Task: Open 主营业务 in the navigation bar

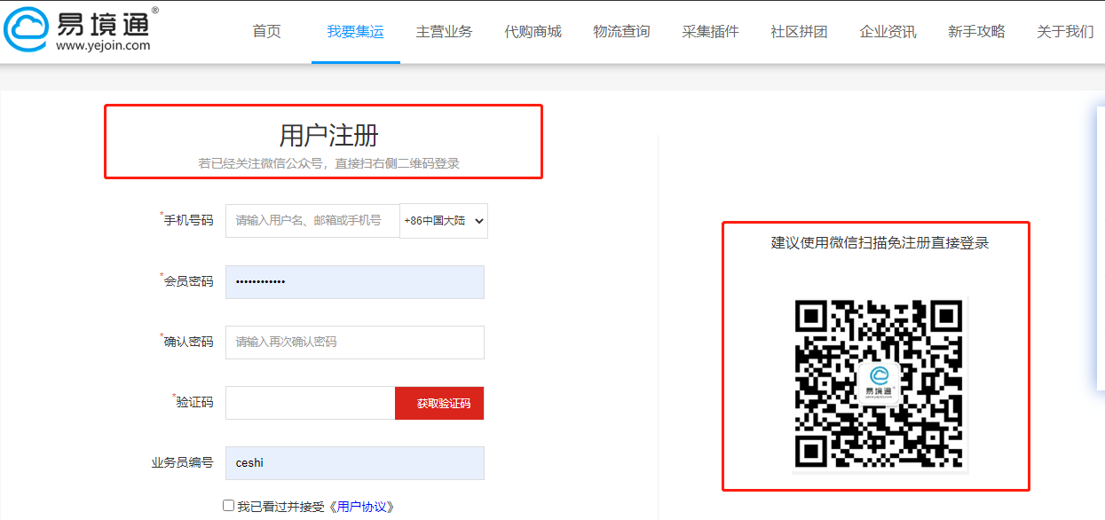Action: tap(444, 31)
